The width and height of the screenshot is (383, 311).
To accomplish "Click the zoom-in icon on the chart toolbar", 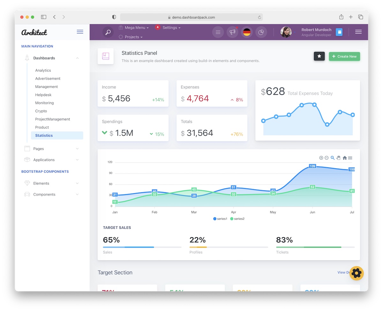I will click(321, 158).
